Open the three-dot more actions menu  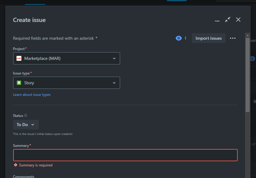click(x=233, y=38)
